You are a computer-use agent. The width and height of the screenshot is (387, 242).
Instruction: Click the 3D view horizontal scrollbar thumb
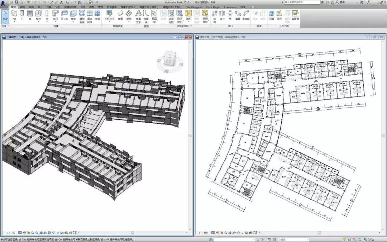point(132,233)
